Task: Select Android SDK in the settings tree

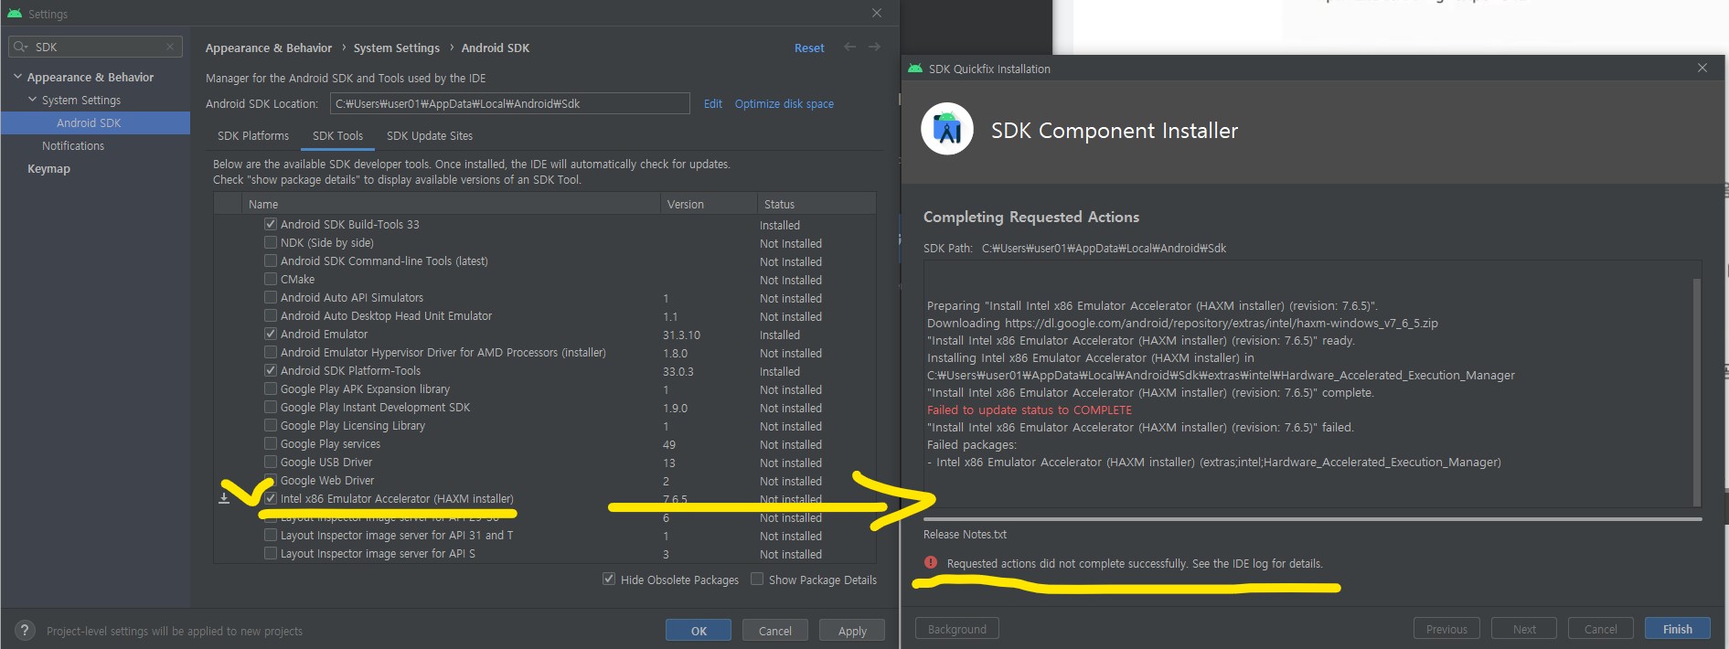Action: [89, 122]
